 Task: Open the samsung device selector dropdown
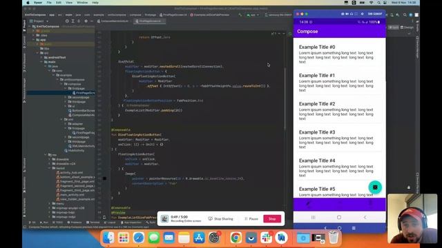(278, 14)
